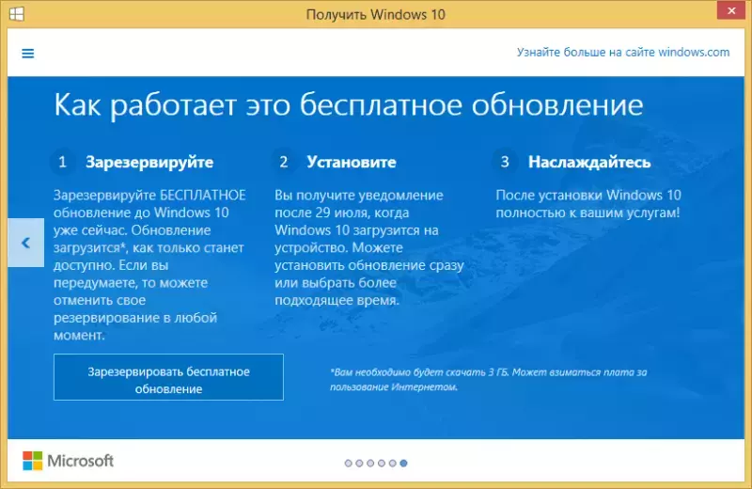Viewport: 752px width, 489px height.
Task: Jump to the fourth page dot
Action: [x=382, y=463]
